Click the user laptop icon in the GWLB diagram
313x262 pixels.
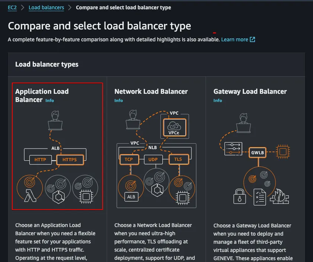[x=243, y=123]
